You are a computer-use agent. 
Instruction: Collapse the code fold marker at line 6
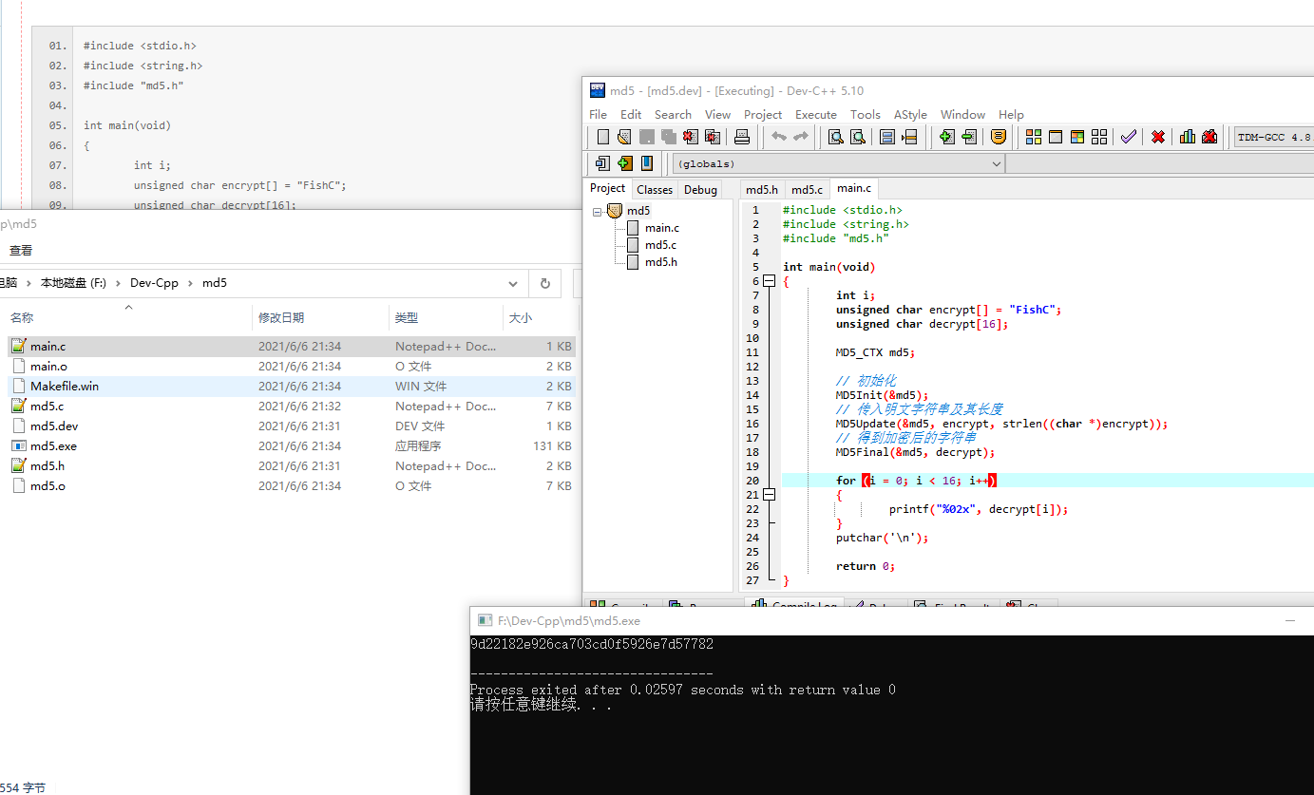769,281
